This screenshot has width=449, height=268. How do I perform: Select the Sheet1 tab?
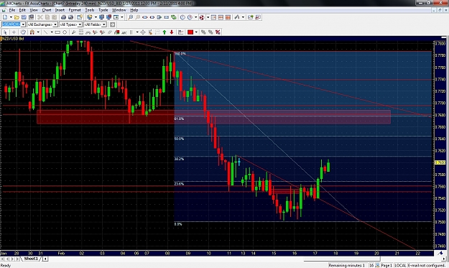pyautogui.click(x=31, y=259)
